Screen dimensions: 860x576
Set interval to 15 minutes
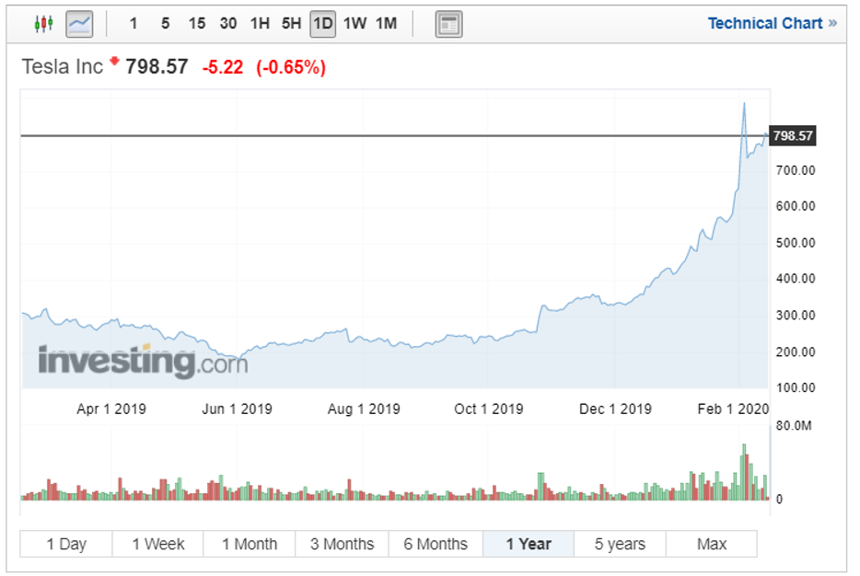tap(197, 24)
